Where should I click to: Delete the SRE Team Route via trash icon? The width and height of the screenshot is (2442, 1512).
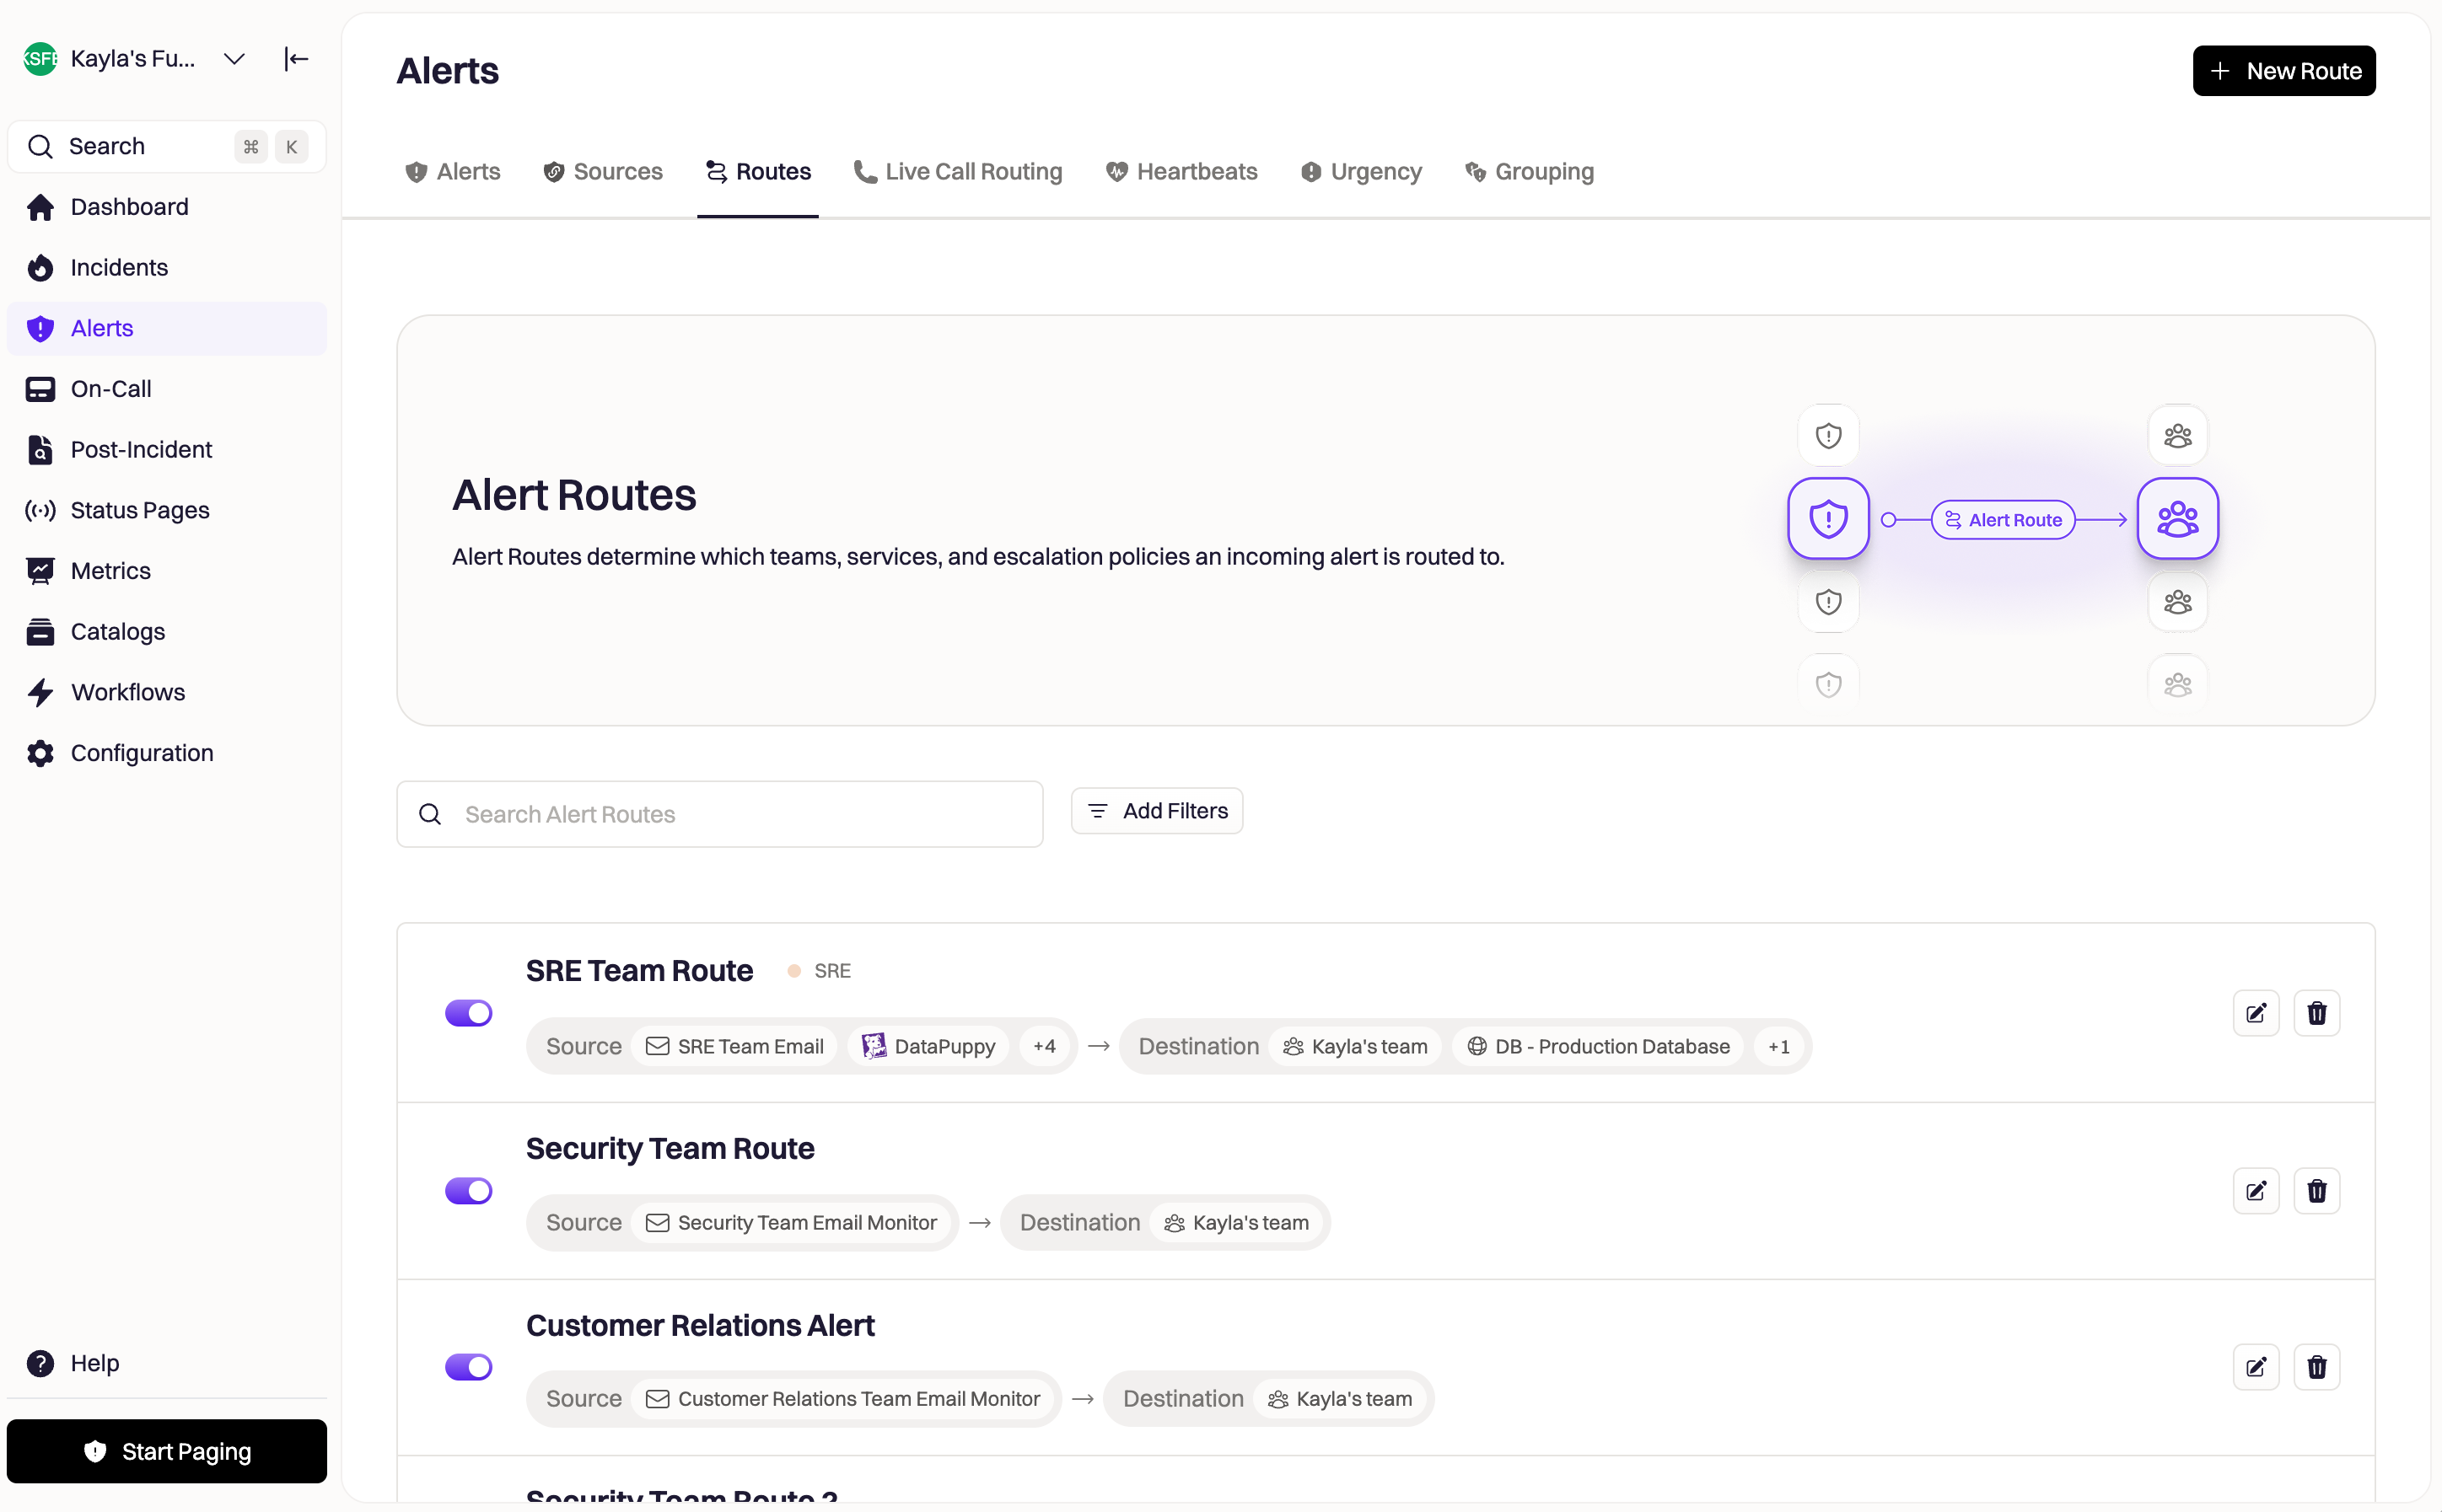click(2316, 1013)
